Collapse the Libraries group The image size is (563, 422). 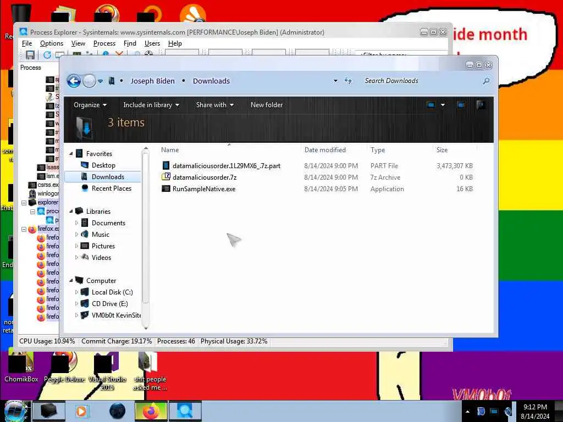(x=71, y=211)
